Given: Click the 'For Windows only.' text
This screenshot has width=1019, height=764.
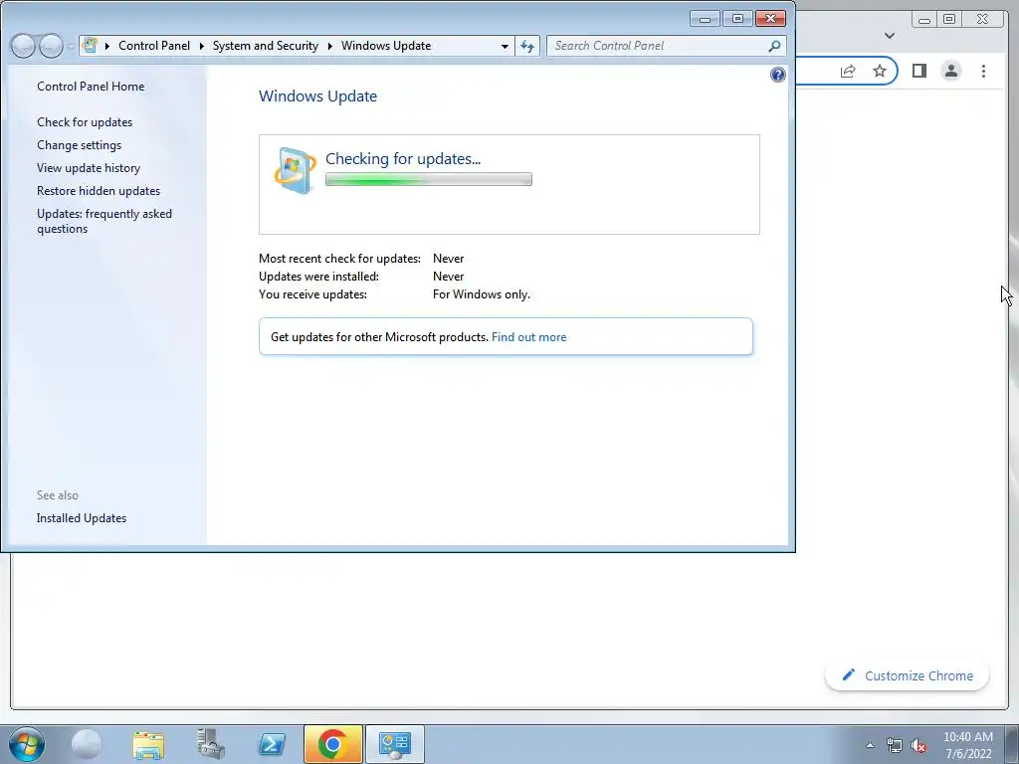Looking at the screenshot, I should [482, 294].
